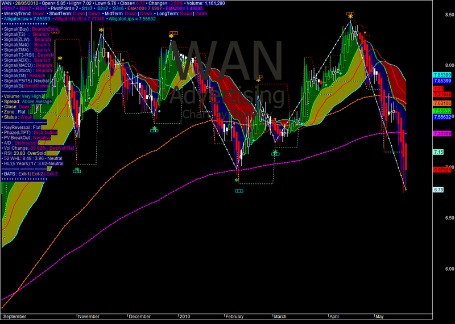Click the EMA200= 7.49895 label

click(184, 9)
